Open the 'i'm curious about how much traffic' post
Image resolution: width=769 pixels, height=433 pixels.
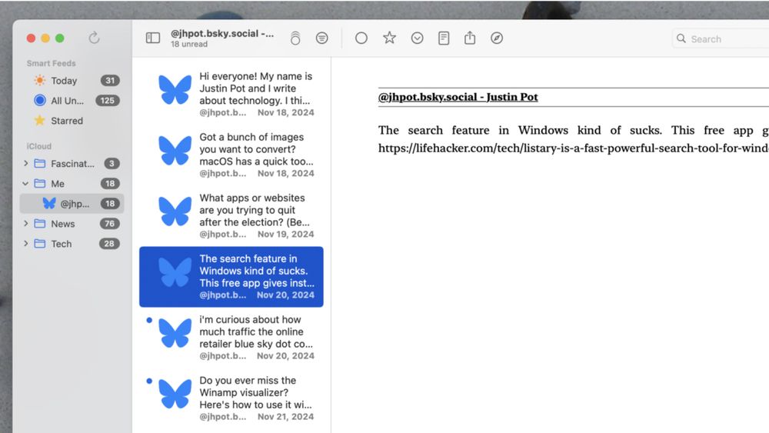coord(231,338)
